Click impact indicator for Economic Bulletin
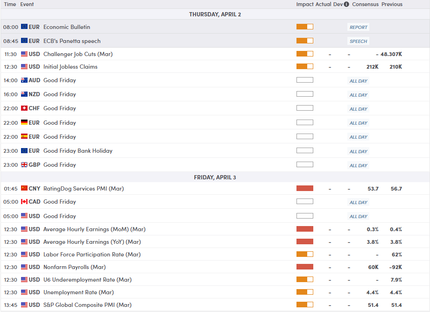The width and height of the screenshot is (430, 312). click(x=305, y=27)
